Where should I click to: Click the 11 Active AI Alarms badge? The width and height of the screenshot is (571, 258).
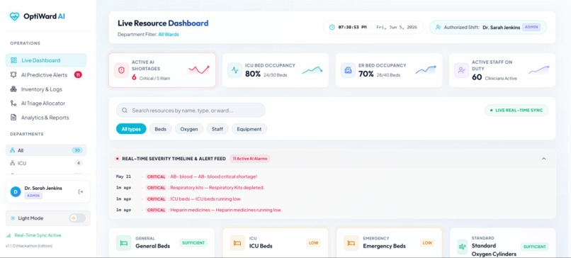[250, 159]
